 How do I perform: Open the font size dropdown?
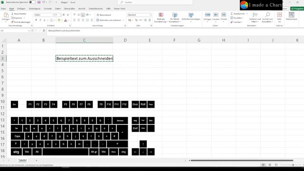[x=60, y=15]
